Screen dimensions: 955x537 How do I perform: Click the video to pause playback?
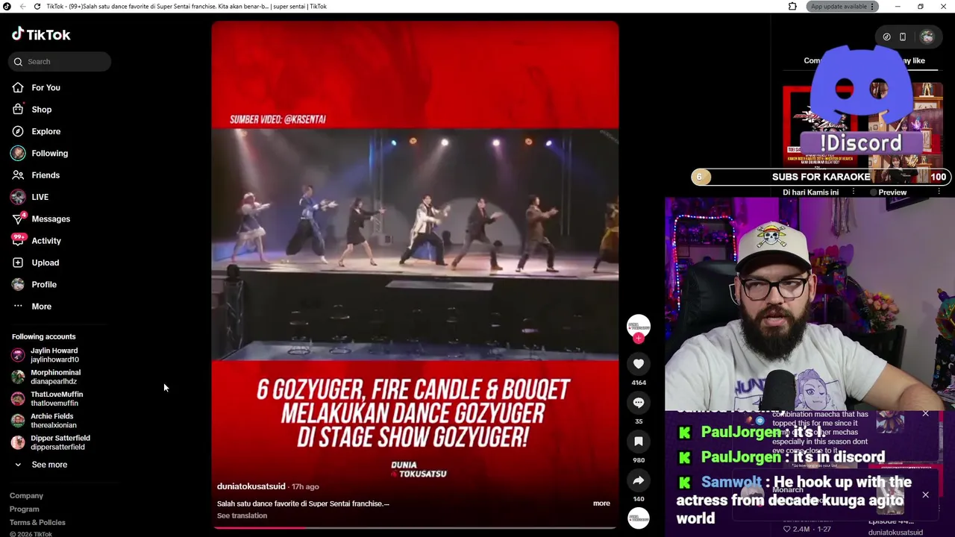click(415, 246)
